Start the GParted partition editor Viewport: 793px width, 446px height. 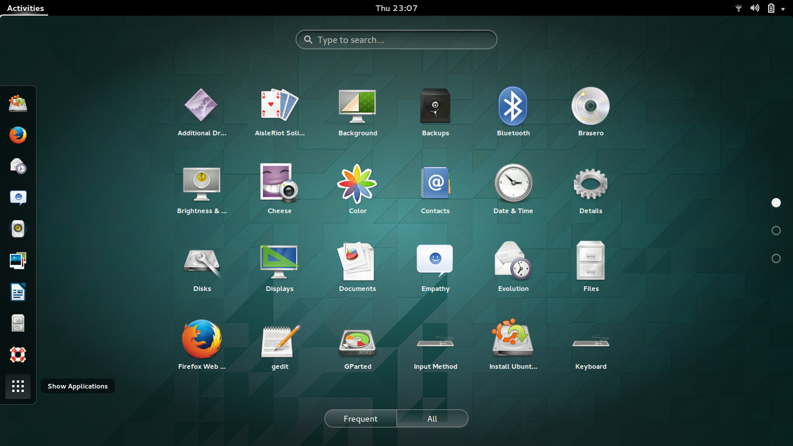tap(357, 340)
